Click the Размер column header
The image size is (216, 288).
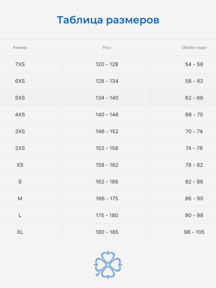pyautogui.click(x=20, y=48)
